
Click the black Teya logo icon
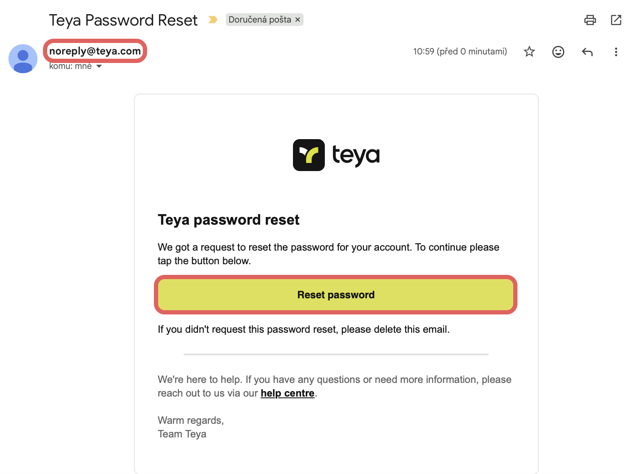[x=309, y=155]
